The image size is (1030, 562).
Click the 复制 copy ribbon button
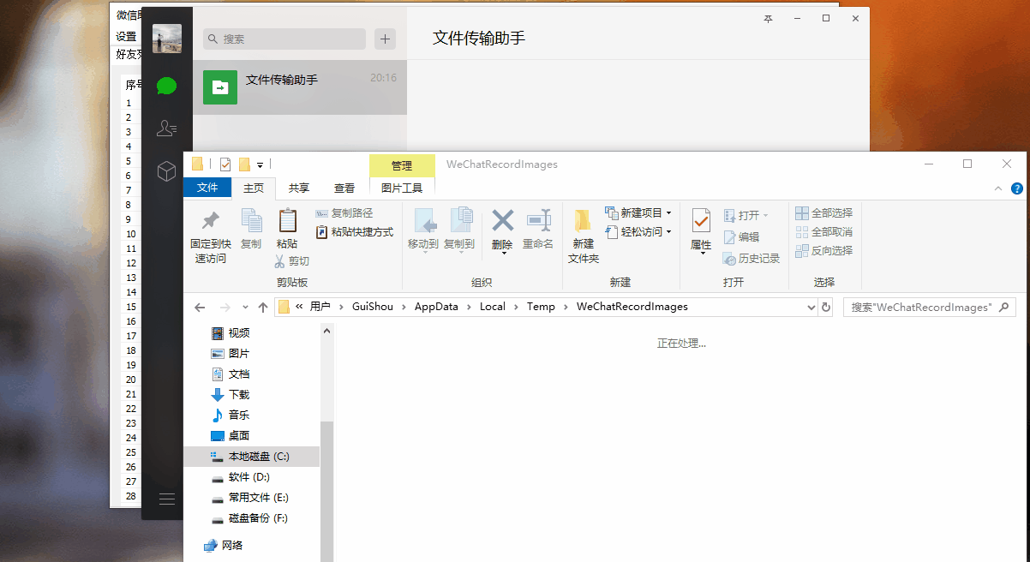coord(251,229)
